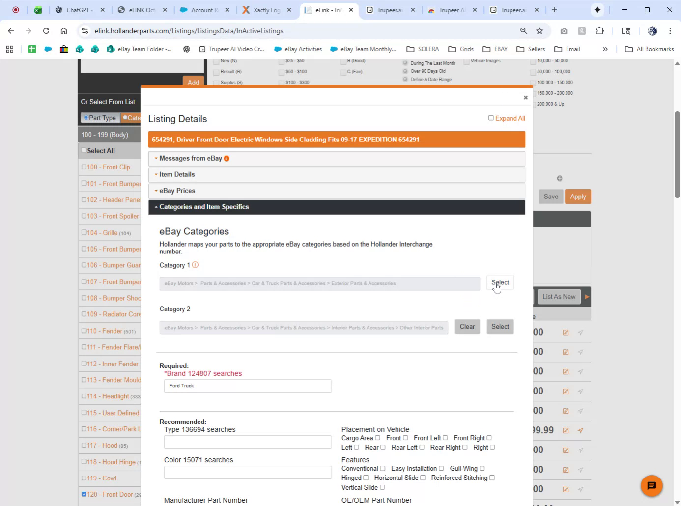Open the screenshot camera extension icon

click(x=564, y=31)
